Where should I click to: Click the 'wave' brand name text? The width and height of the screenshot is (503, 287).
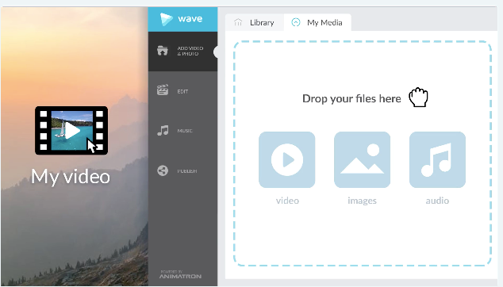pos(190,19)
